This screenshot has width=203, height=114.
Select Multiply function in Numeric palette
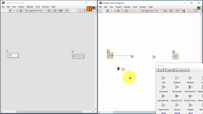click(190, 78)
